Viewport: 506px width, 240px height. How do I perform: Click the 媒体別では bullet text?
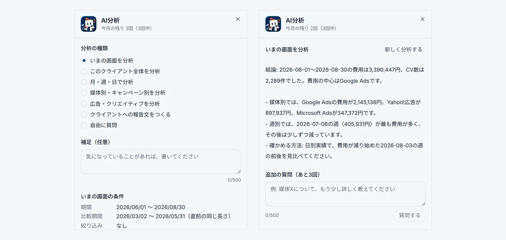click(344, 107)
